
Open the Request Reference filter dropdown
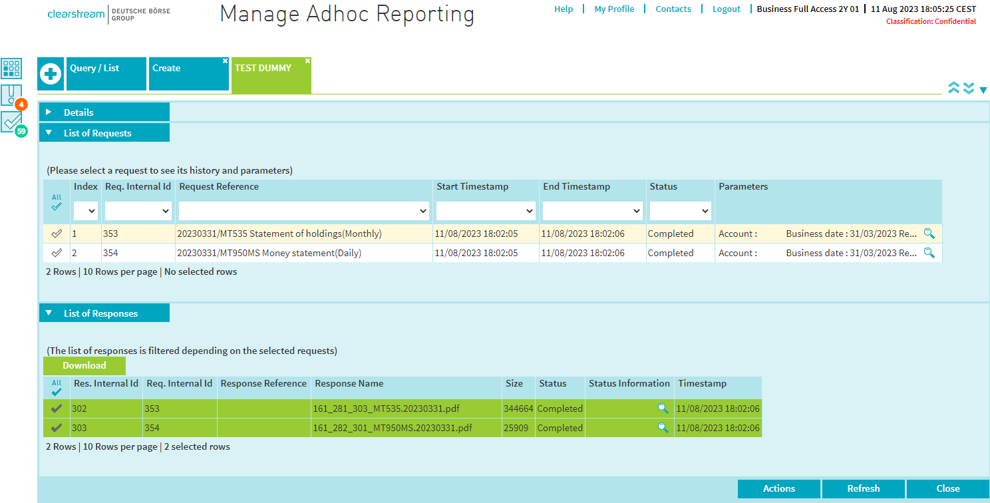tap(303, 210)
